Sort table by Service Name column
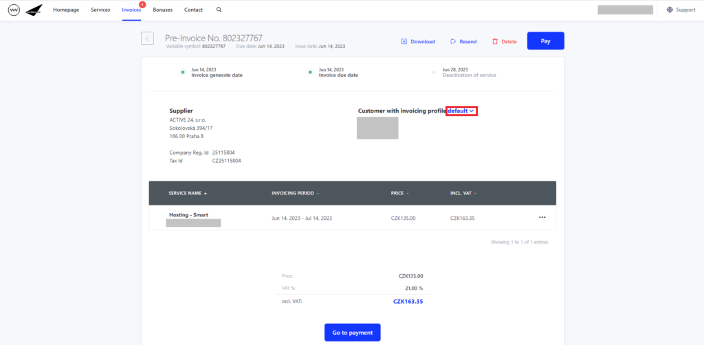 point(188,193)
